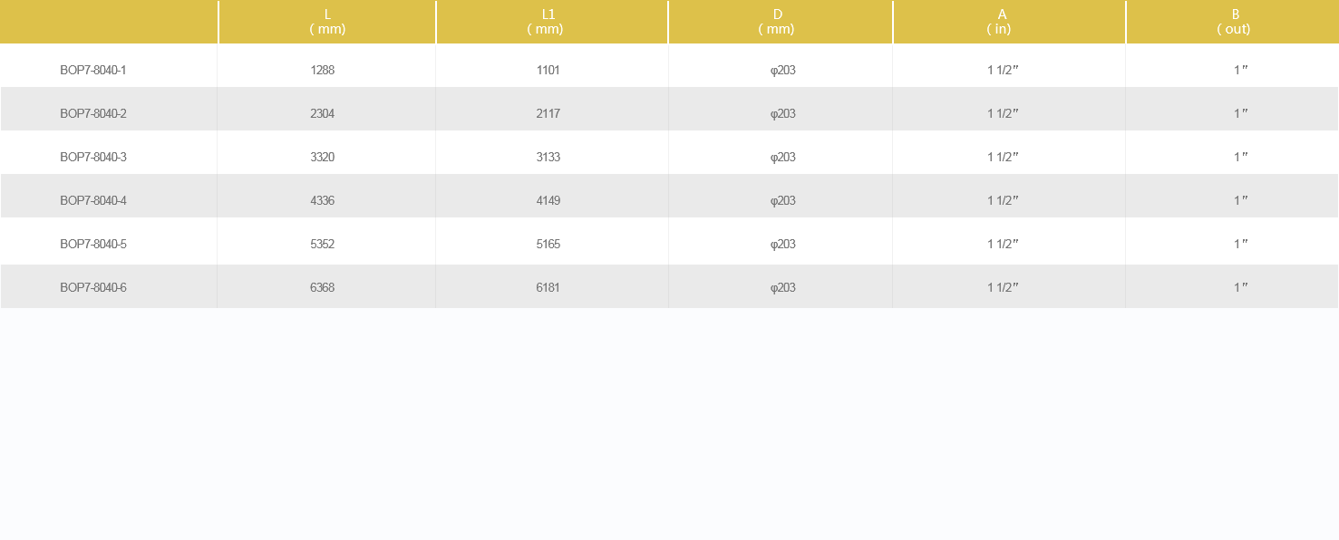Click the 5352 length value
The image size is (1339, 540).
(323, 244)
